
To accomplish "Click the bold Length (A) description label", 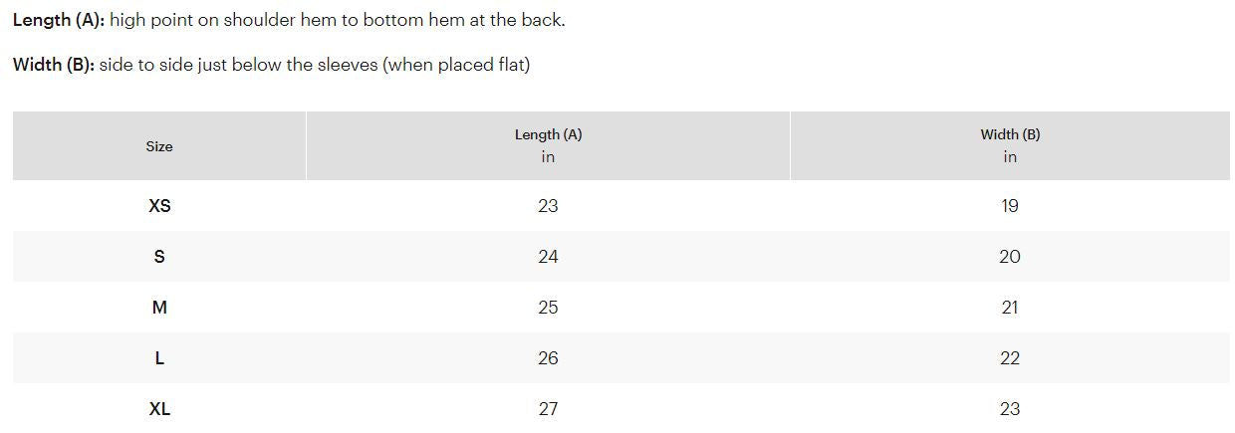I will click(59, 20).
